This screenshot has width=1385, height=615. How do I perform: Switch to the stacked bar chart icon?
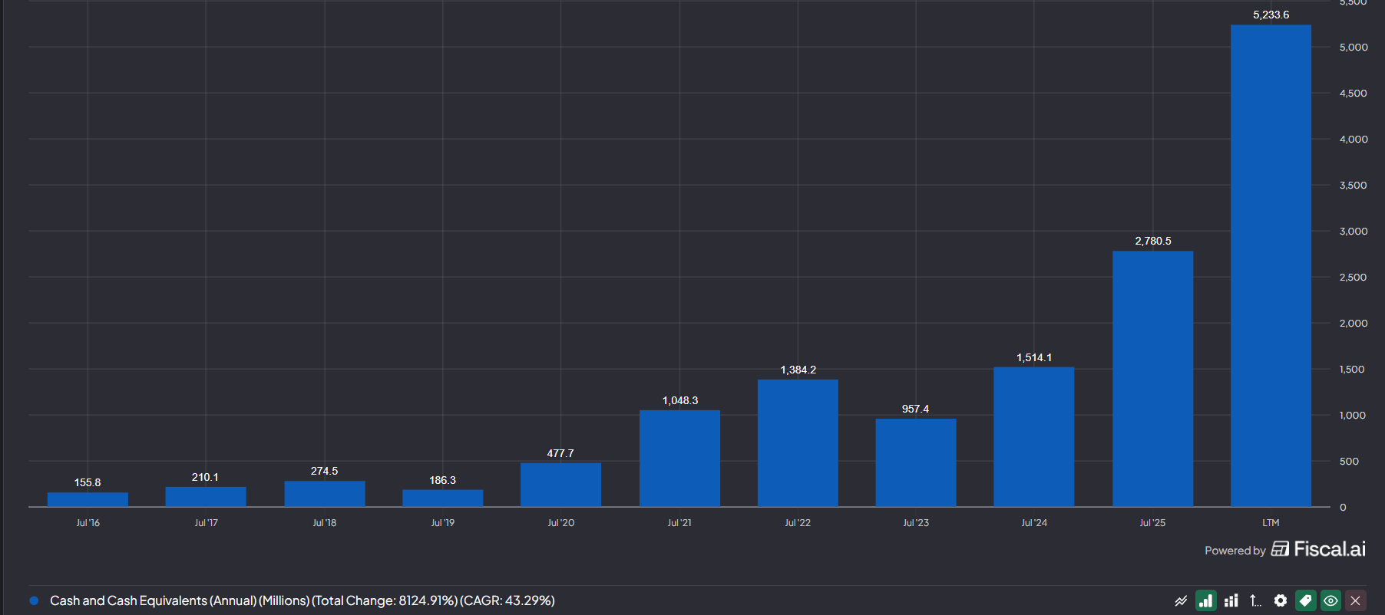(x=1231, y=600)
